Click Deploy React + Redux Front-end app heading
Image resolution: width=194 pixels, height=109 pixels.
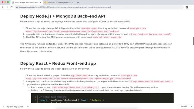pos(58,63)
